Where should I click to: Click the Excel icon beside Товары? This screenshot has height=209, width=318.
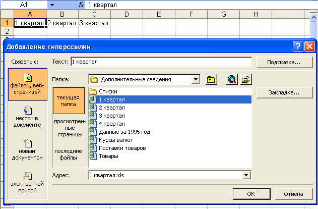tap(93, 156)
